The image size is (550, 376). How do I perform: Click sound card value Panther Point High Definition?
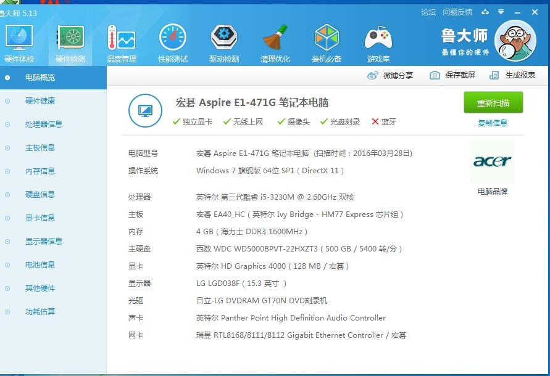291,318
